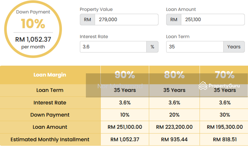Image resolution: width=248 pixels, height=147 pixels.
Task: Select the 70% loan margin column header
Action: (x=224, y=75)
